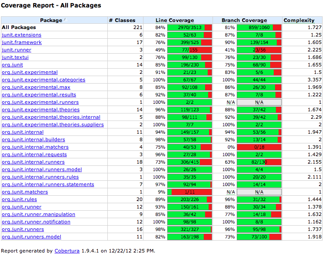This screenshot has height=256, width=323.
Task: Open the junit.runner package link
Action: point(16,50)
